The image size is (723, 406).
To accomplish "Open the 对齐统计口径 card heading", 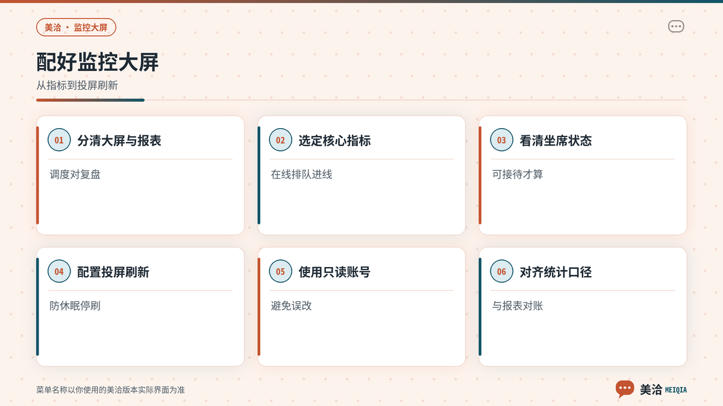I will click(x=556, y=272).
